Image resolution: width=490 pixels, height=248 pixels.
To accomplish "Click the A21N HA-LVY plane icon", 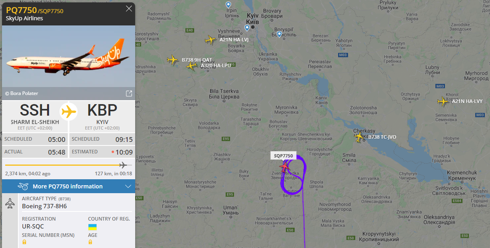I will [x=443, y=101].
